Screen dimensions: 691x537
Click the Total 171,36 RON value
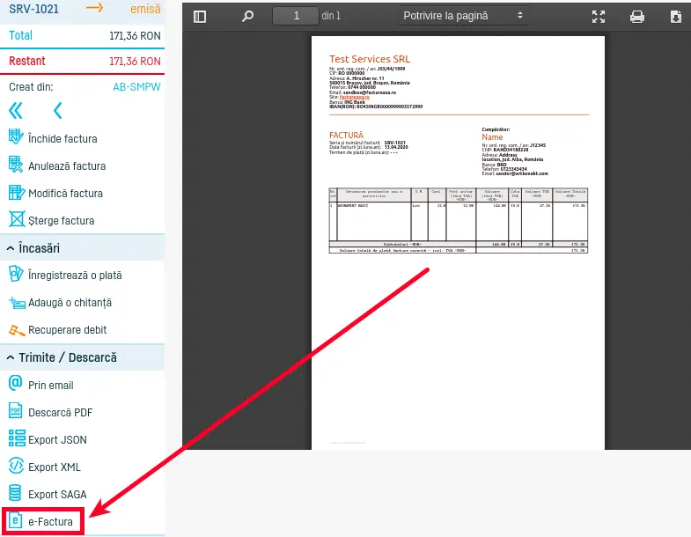point(135,36)
